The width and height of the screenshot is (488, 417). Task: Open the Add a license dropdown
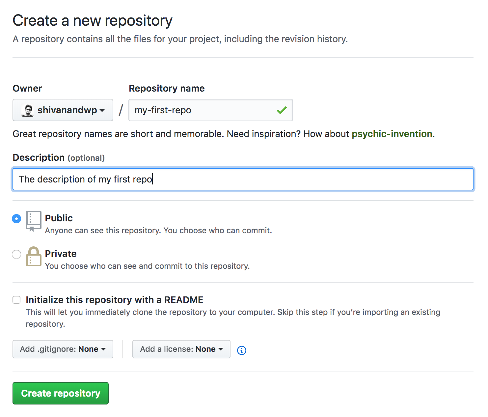tap(181, 349)
